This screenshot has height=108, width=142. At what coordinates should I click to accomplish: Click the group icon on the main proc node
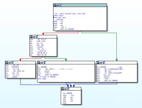(x=61, y=5)
